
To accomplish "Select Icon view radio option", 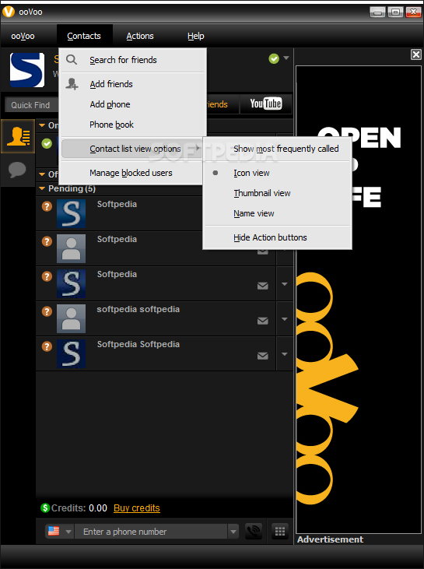I will (278, 173).
